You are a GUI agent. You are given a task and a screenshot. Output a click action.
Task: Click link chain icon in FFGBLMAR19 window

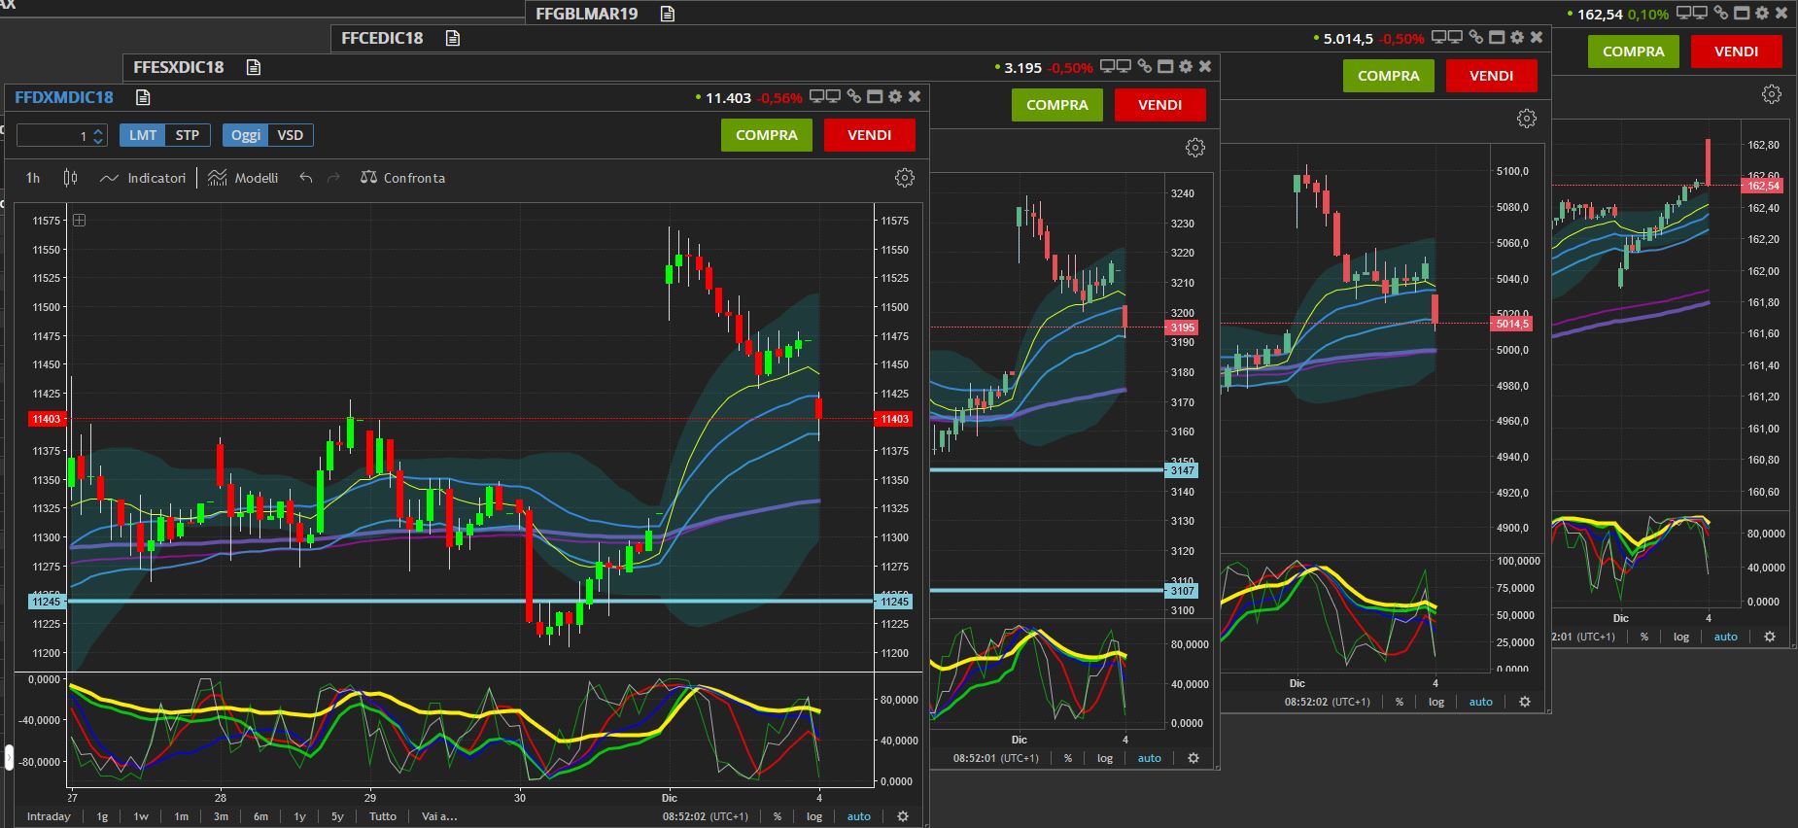point(1721,14)
